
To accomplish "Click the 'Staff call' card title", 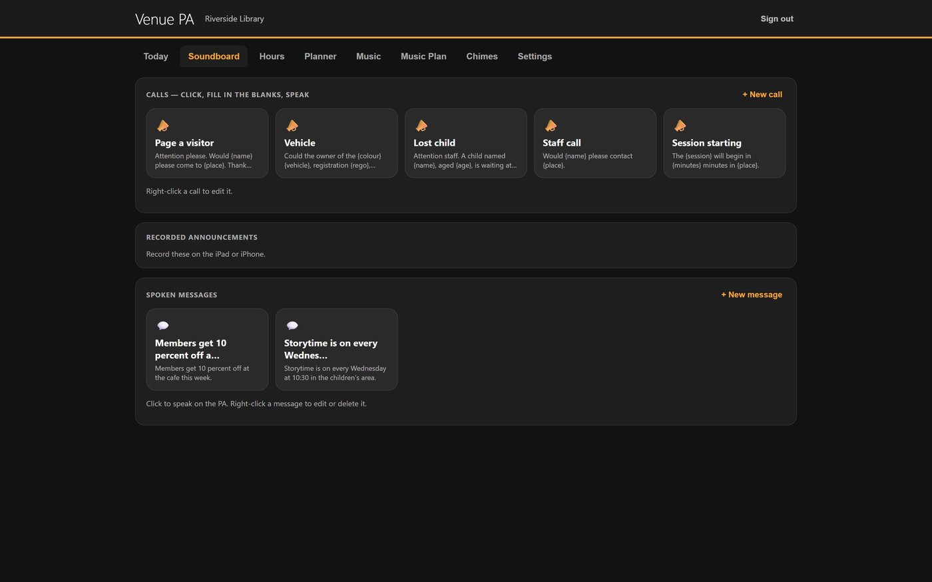I will tap(562, 143).
